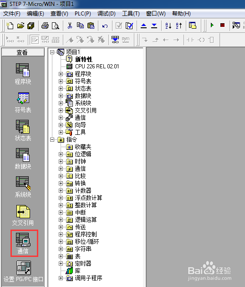Toggle symbolic addressing sym button

[126, 40]
